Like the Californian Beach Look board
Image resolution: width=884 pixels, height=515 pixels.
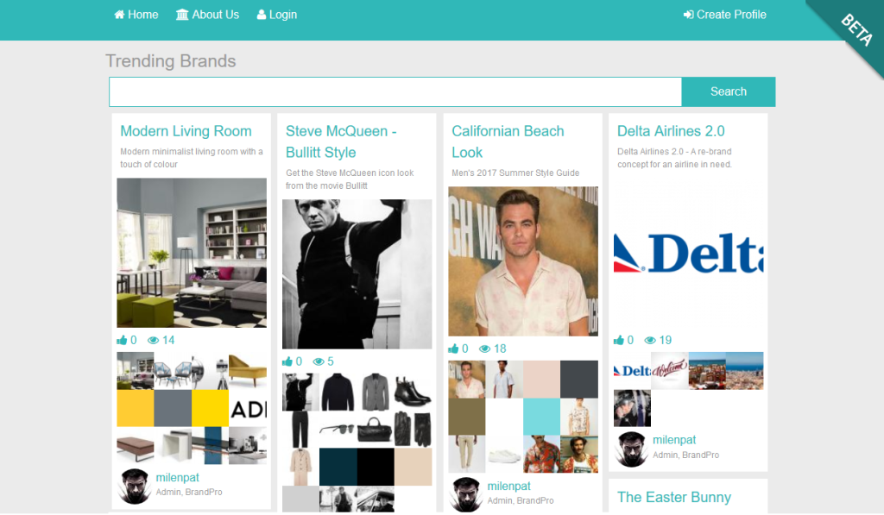(453, 349)
